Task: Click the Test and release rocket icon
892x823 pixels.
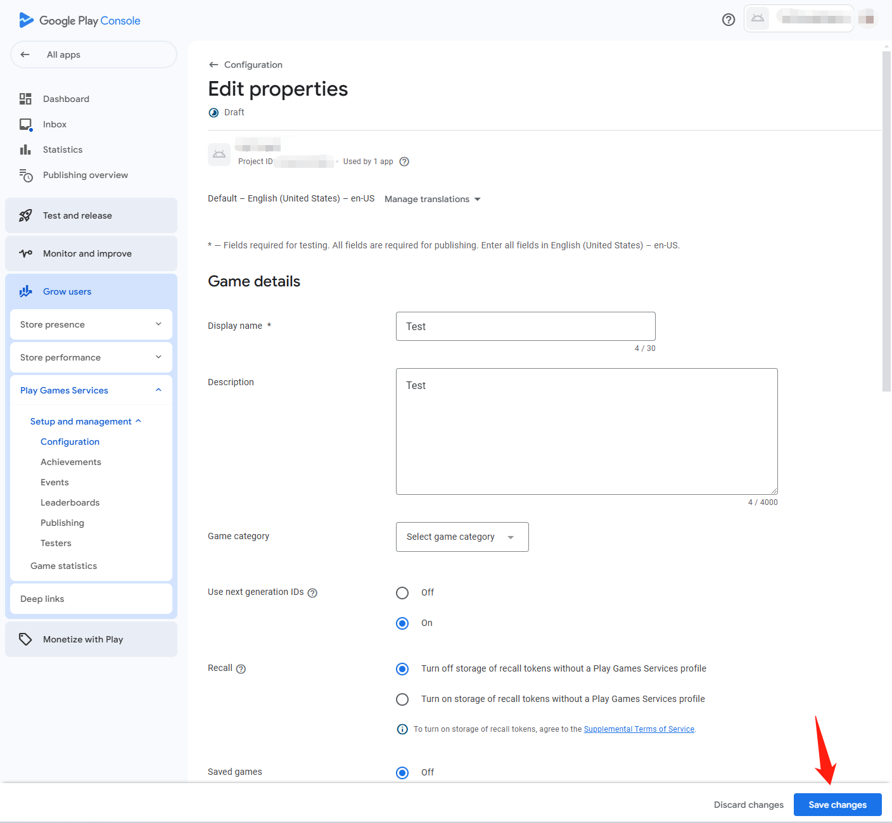Action: [25, 215]
